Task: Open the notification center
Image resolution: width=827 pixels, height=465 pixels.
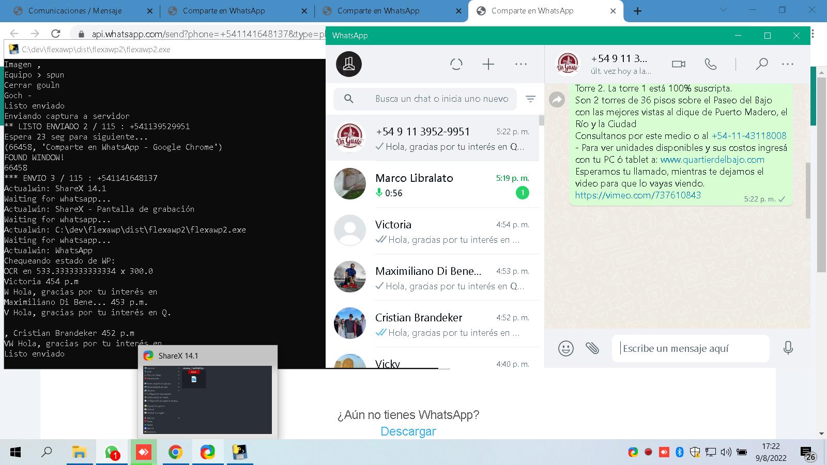Action: [x=808, y=453]
